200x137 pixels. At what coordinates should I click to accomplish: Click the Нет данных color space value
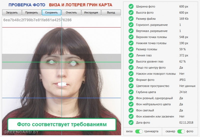pos(187,86)
